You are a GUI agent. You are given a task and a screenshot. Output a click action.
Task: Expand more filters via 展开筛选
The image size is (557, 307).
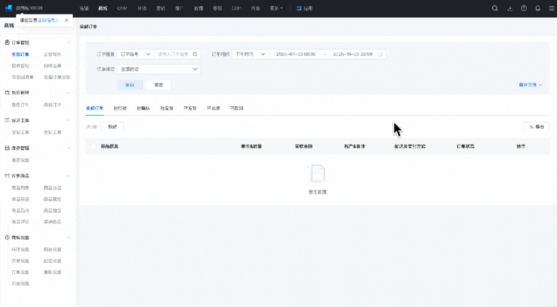(x=530, y=85)
